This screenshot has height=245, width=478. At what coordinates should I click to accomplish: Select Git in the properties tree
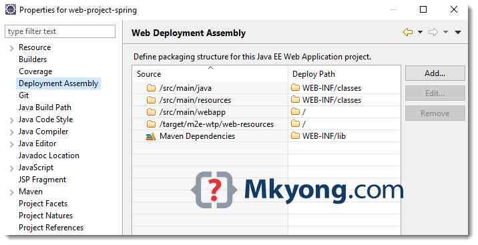pyautogui.click(x=23, y=95)
